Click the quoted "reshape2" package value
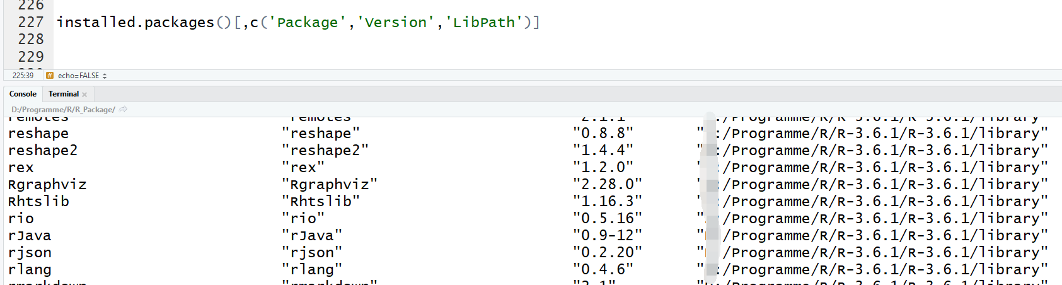The height and width of the screenshot is (285, 1062). (325, 150)
